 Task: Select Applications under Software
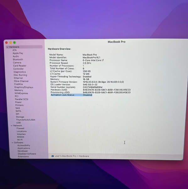[x=24, y=148]
